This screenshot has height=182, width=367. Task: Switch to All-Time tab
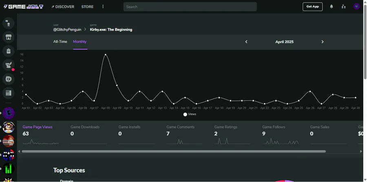(60, 42)
